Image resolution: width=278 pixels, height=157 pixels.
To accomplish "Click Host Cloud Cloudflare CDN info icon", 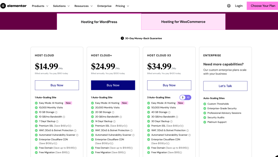I will [56, 143].
